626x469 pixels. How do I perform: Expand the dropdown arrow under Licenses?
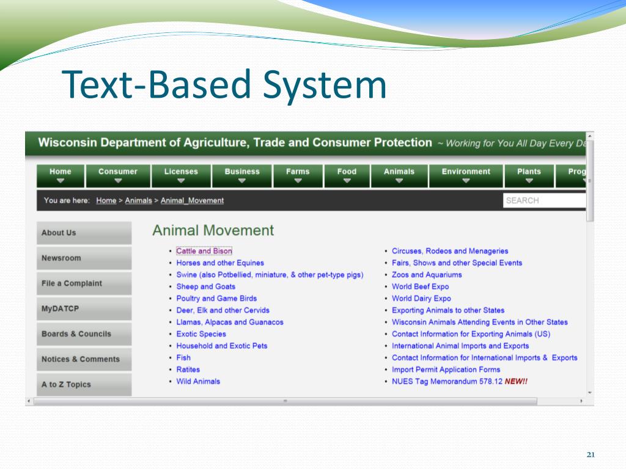coord(181,181)
